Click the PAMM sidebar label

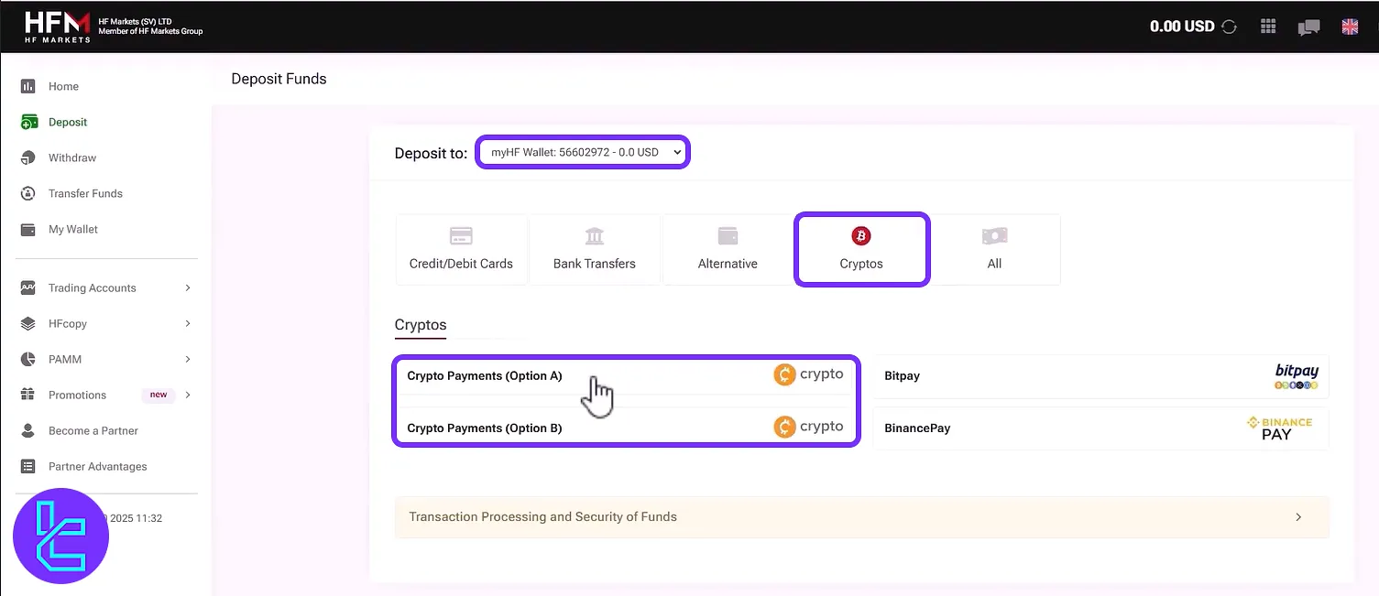coord(65,359)
